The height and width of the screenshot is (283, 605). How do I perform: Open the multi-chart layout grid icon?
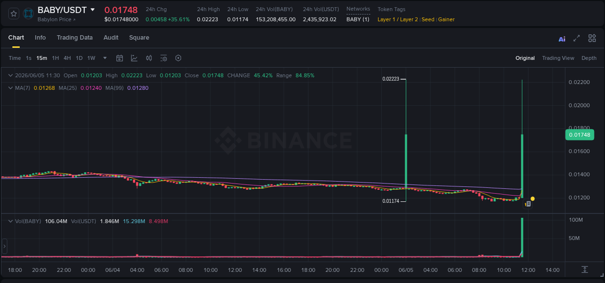pyautogui.click(x=592, y=38)
